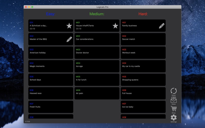Open the partially visible H08 puzzle card

(143, 116)
